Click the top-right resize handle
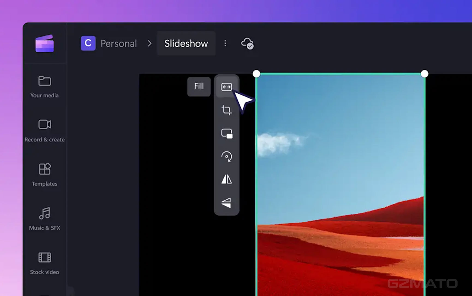 pos(425,74)
